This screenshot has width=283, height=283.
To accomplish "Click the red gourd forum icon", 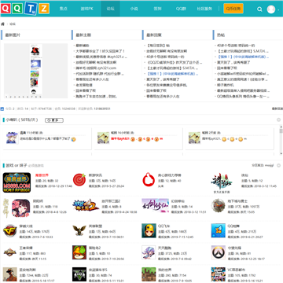I will pos(149,179).
